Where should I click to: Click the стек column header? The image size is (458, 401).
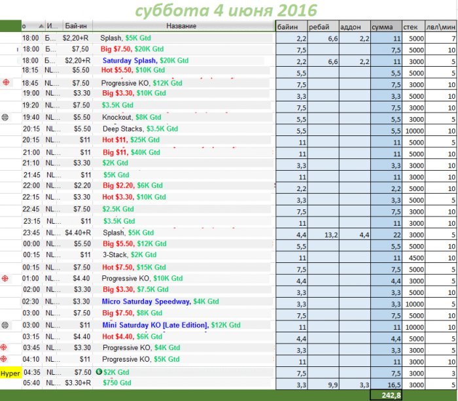pyautogui.click(x=414, y=27)
